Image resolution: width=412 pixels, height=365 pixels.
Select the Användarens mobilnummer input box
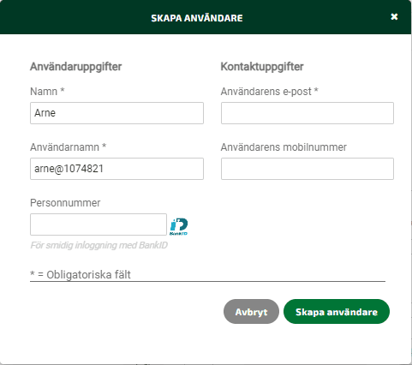(308, 169)
